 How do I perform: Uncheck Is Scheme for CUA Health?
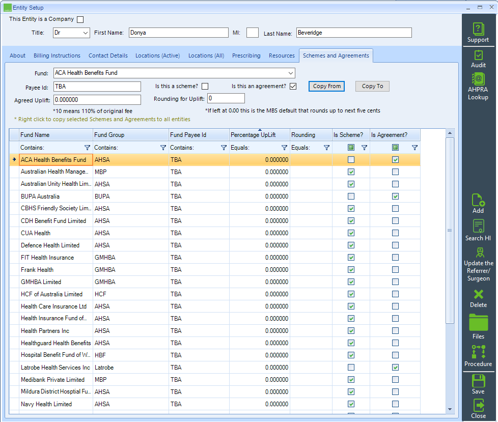pyautogui.click(x=351, y=233)
